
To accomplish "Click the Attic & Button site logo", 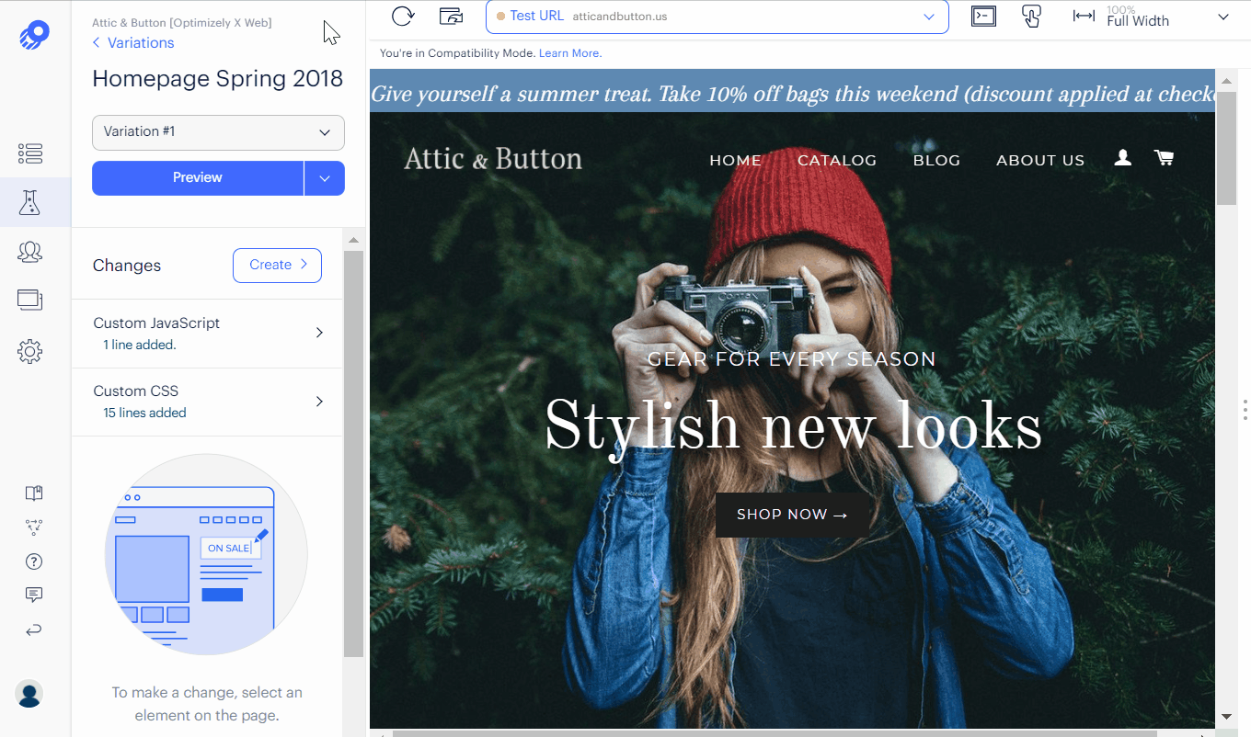I will pyautogui.click(x=493, y=159).
